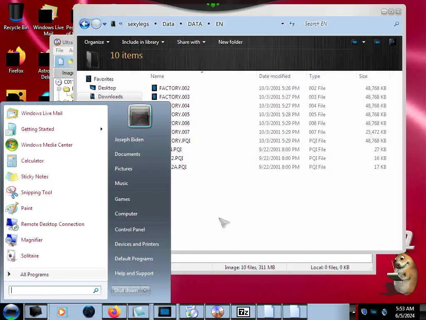Open Include in library dropdown

click(x=143, y=42)
